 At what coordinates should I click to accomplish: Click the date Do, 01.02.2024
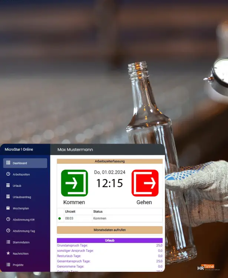click(x=110, y=172)
